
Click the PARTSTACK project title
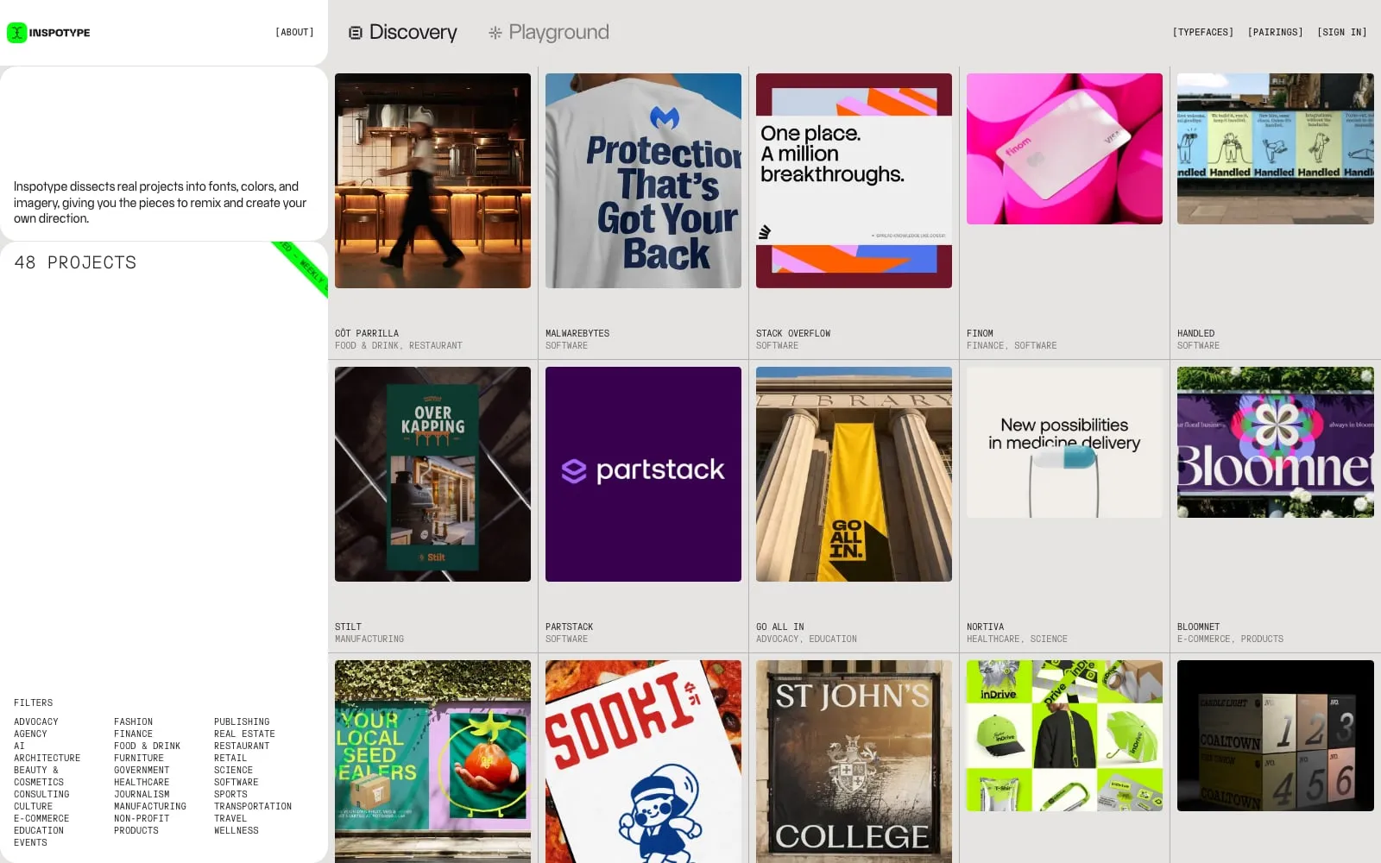pos(569,627)
